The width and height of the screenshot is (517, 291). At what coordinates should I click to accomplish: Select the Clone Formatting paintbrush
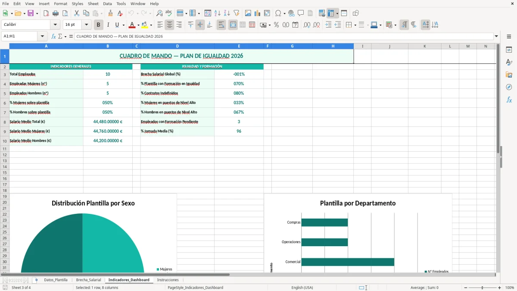tap(111, 13)
